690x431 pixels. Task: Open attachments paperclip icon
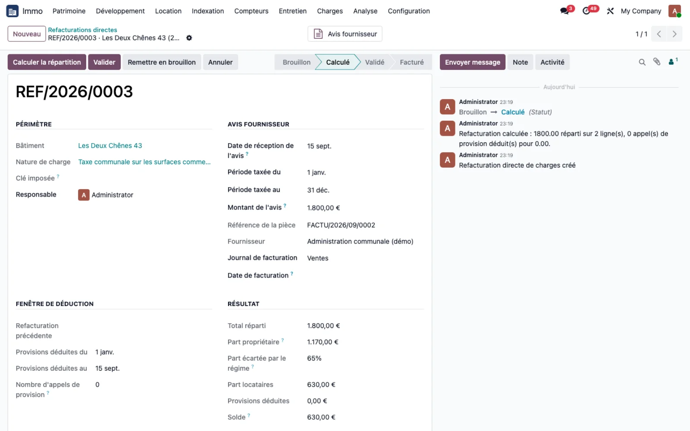pyautogui.click(x=657, y=62)
